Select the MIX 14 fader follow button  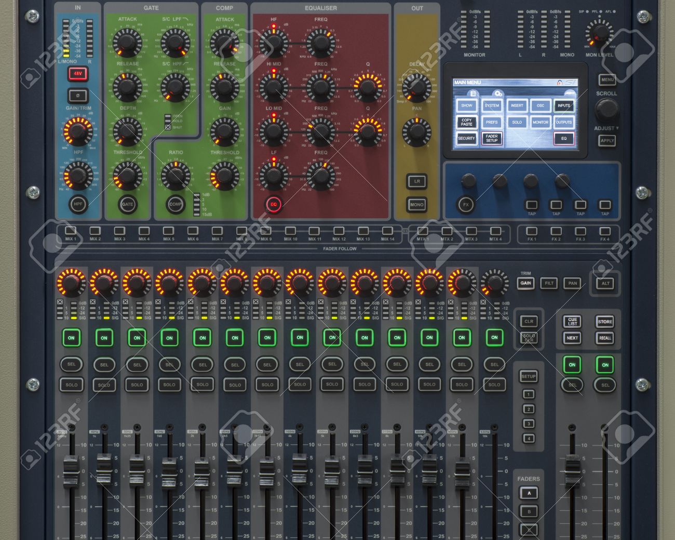(387, 231)
